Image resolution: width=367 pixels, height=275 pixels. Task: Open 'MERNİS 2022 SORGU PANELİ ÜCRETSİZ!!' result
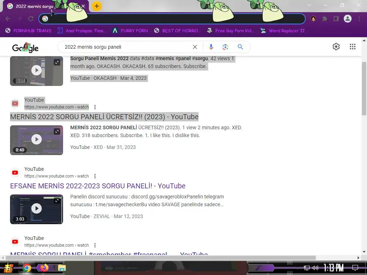(104, 117)
